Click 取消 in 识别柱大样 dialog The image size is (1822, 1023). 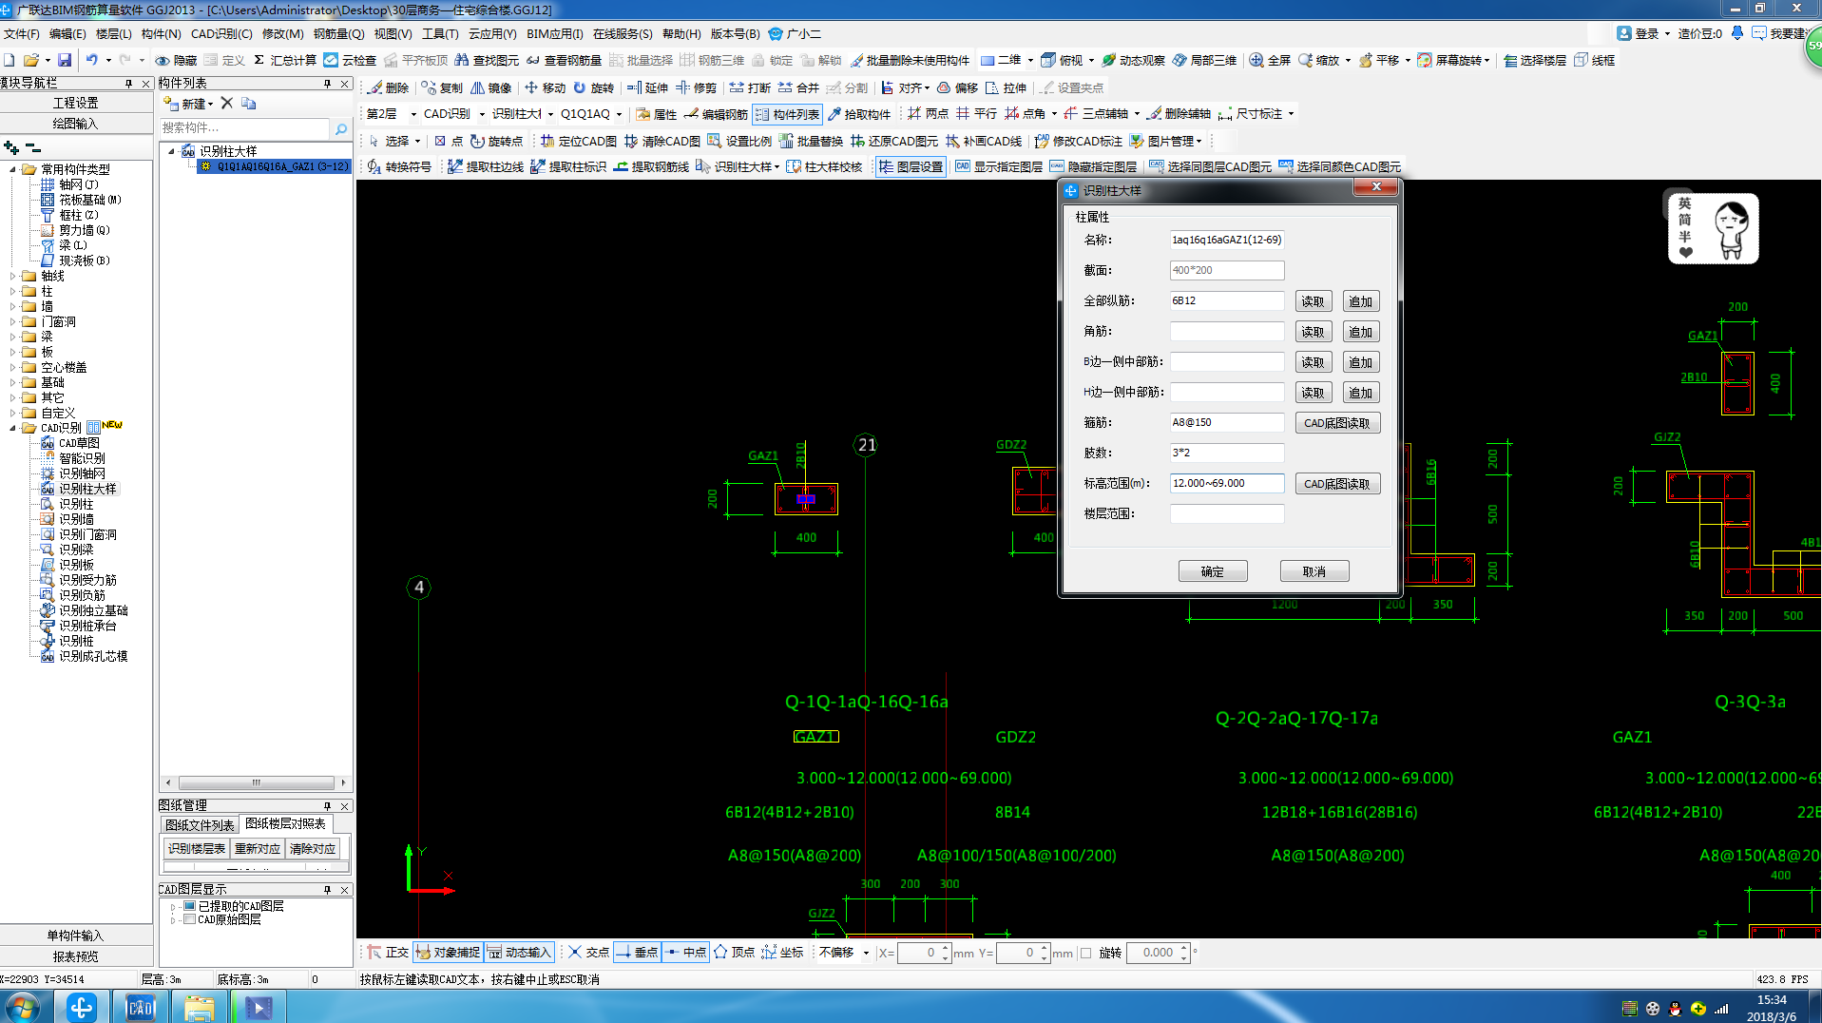pos(1314,571)
